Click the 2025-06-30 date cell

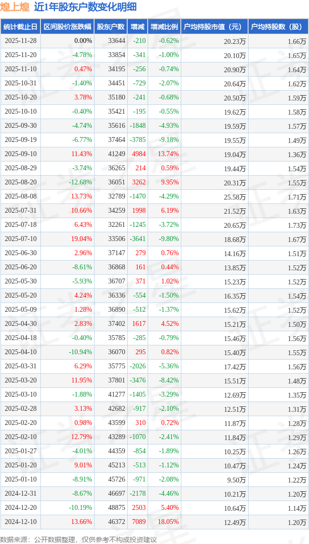(x=20, y=253)
